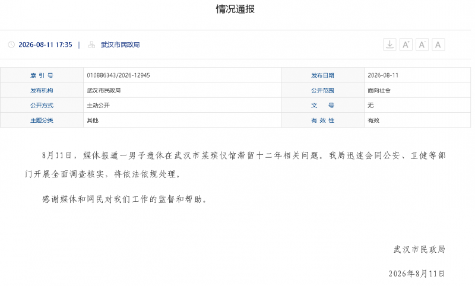Click the 发布日期 label cell
The width and height of the screenshot is (475, 286).
click(322, 75)
